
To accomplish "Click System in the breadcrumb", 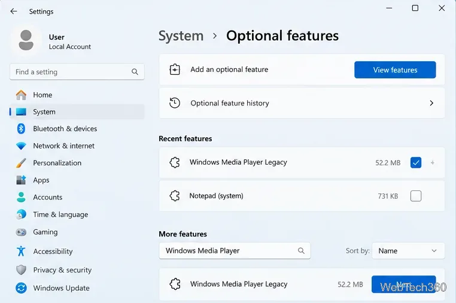I will (181, 36).
